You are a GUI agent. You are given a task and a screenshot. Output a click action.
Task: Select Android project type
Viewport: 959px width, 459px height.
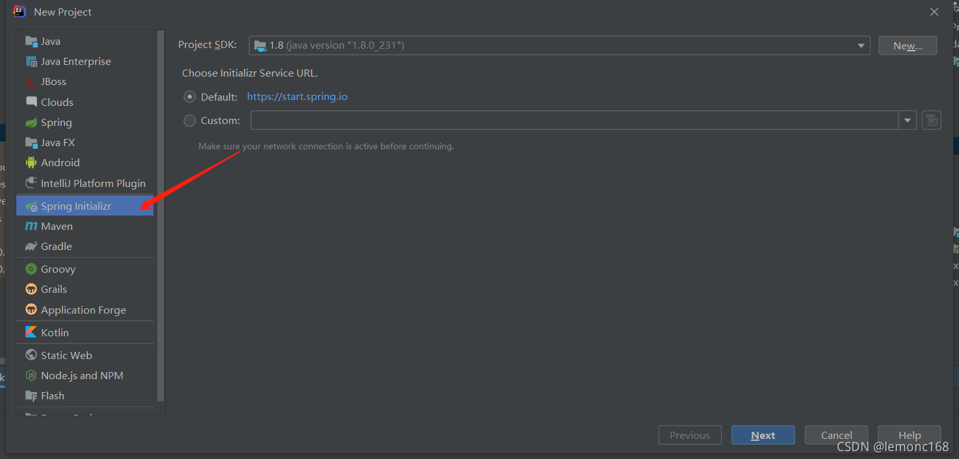click(85, 163)
